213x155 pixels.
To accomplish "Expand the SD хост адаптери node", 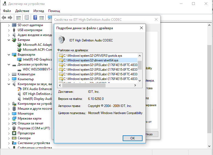I will coord(9,25).
